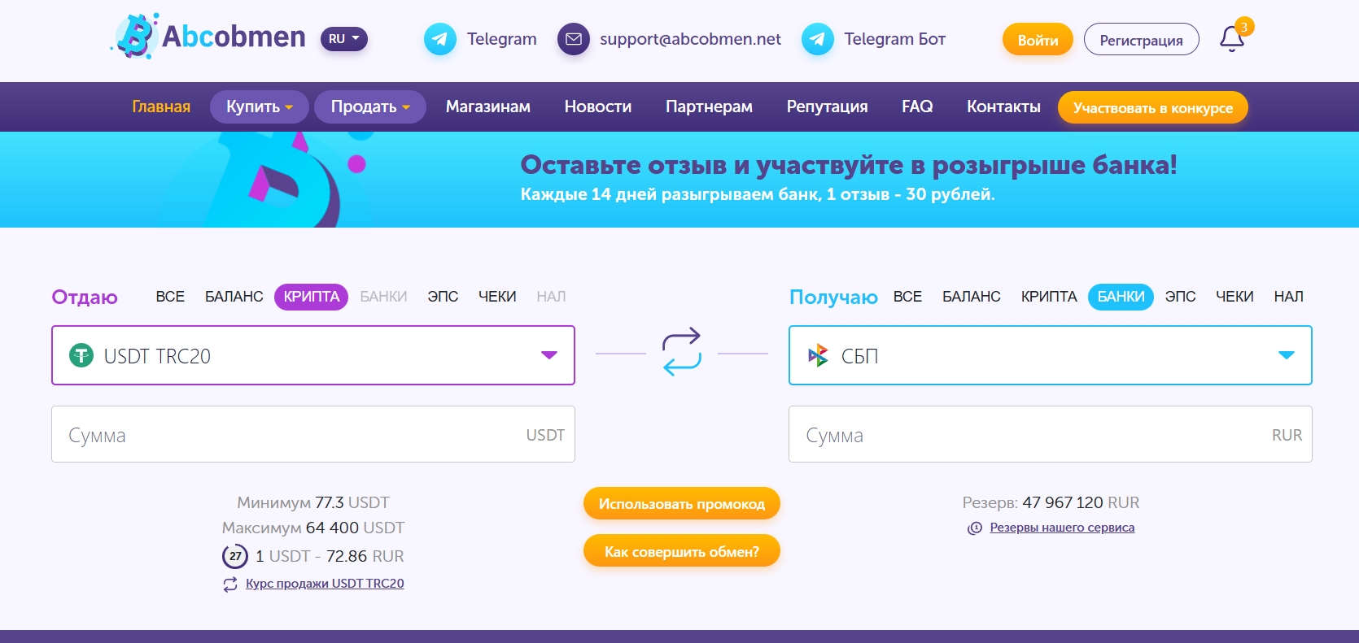This screenshot has width=1359, height=643.
Task: Select БАЛАНС filter under Отдаю
Action: click(234, 297)
